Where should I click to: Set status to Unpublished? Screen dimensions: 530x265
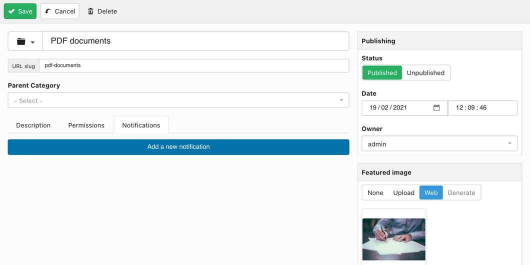click(x=425, y=72)
